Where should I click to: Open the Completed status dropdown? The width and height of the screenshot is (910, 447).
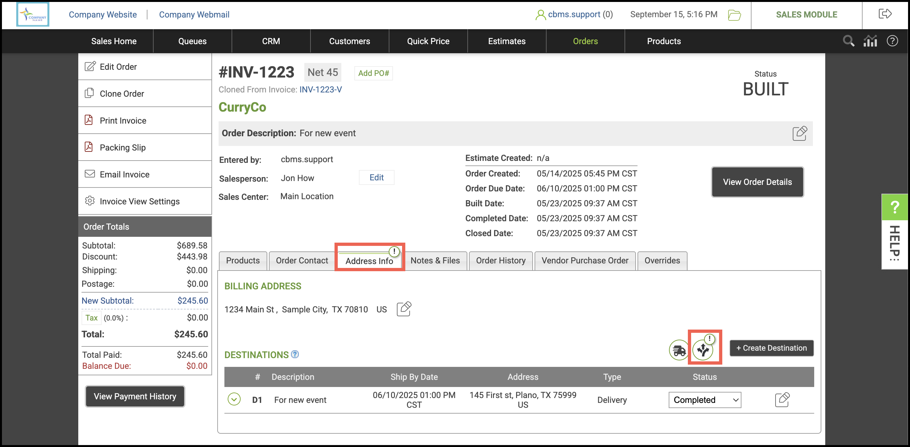click(704, 400)
